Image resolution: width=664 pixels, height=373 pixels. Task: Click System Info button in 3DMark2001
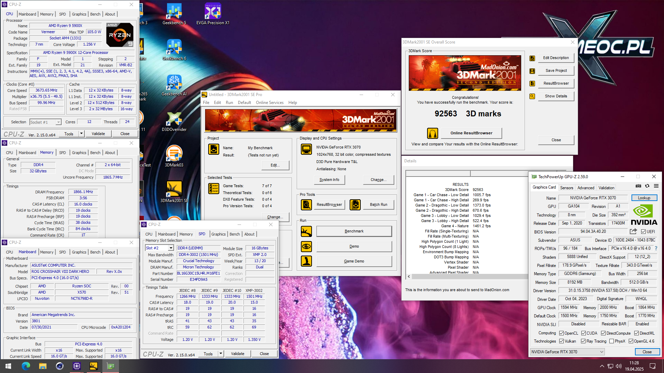click(329, 180)
